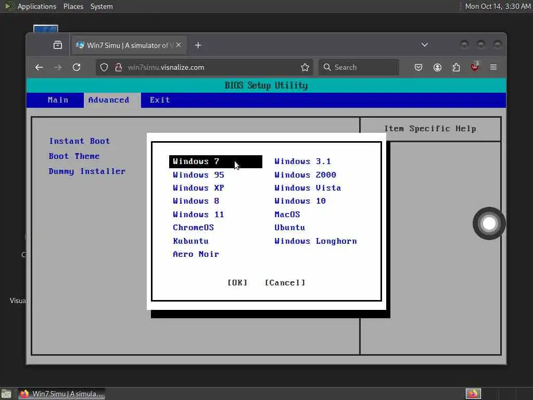Dismiss dialog with [Cancel]
Screen dimensions: 533x400
285,283
